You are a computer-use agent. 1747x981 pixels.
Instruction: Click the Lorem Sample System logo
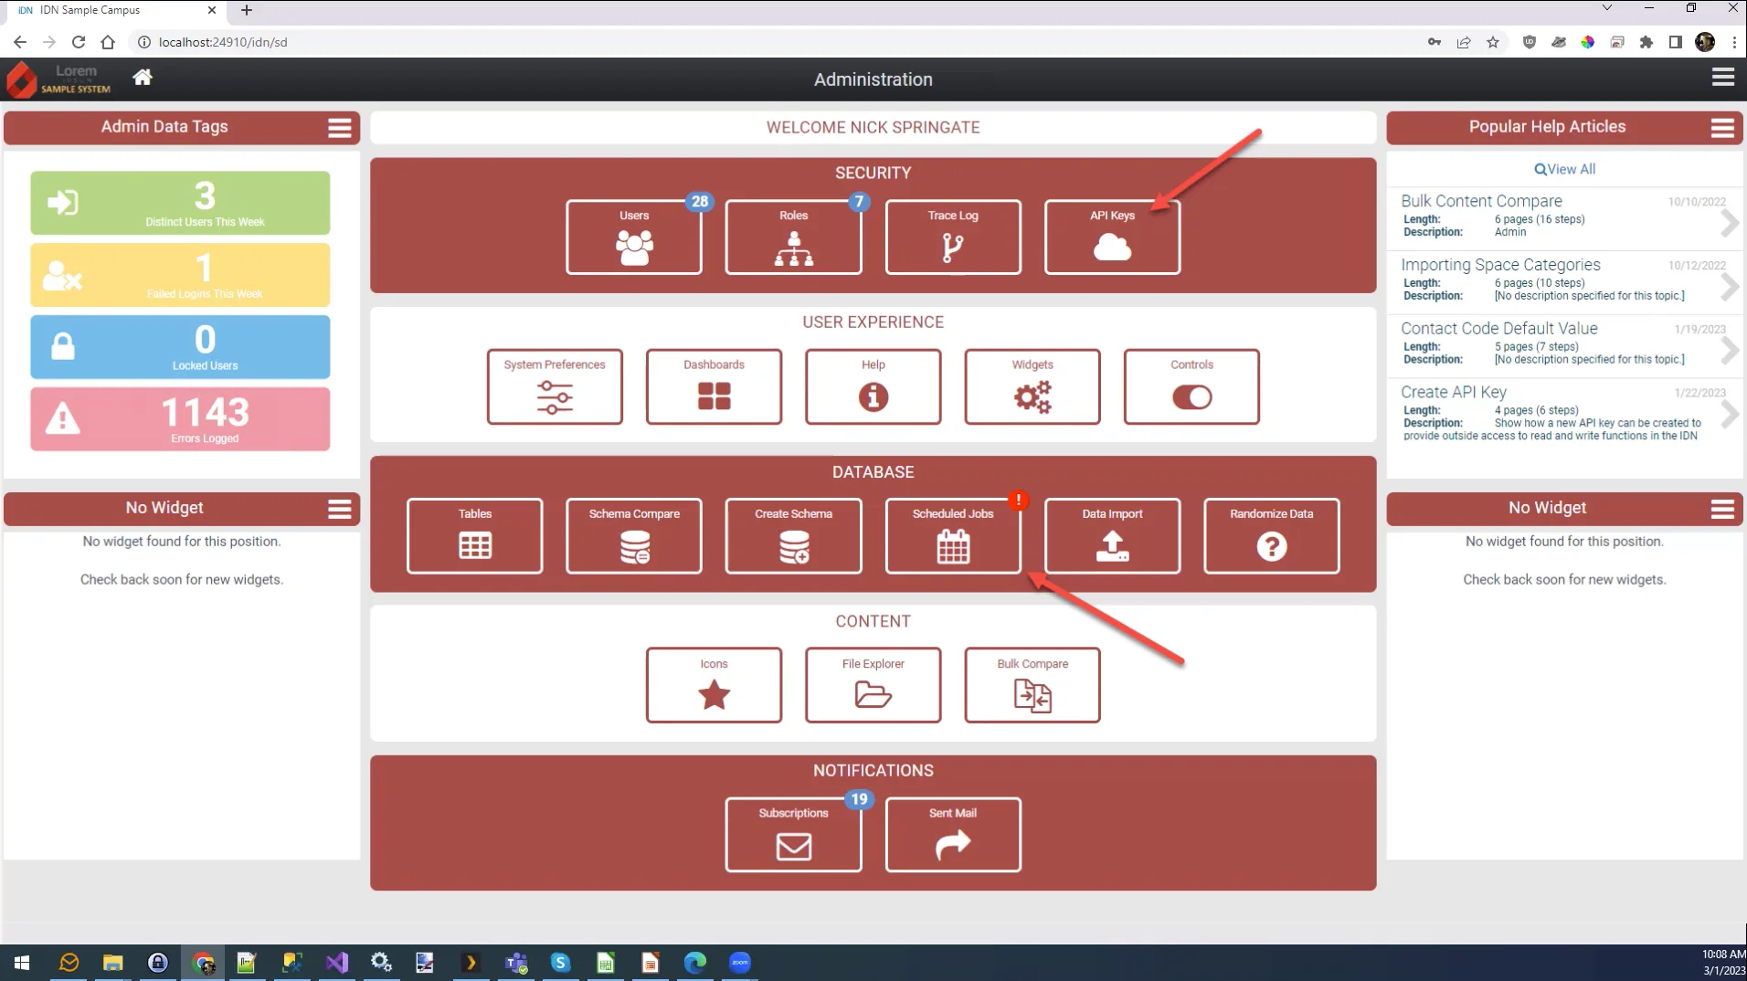click(x=58, y=79)
